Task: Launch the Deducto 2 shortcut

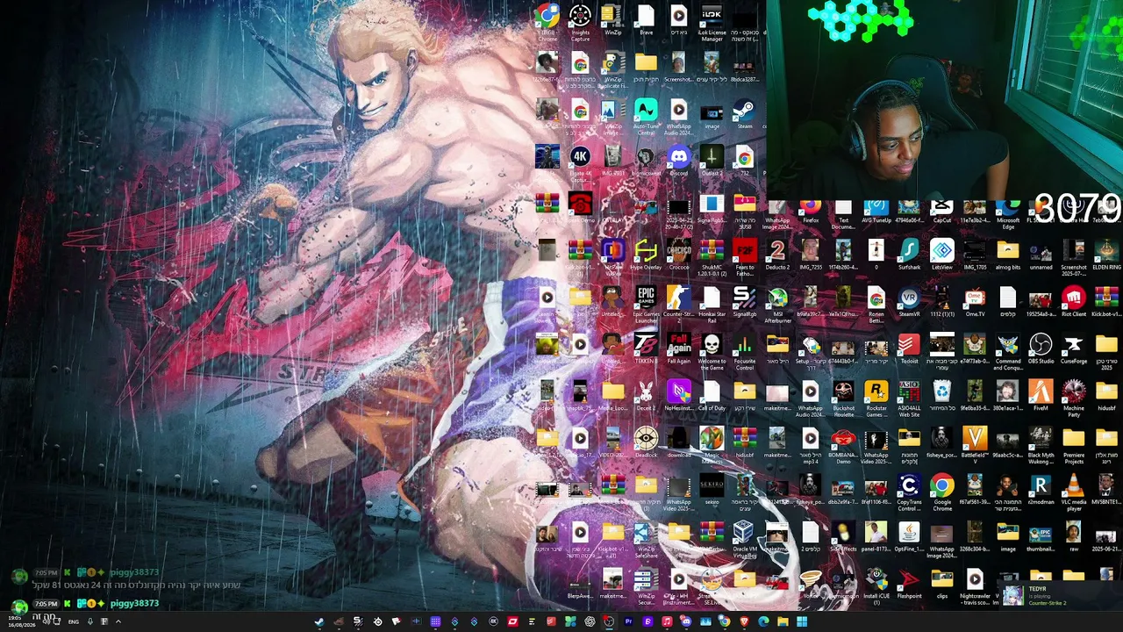Action: click(777, 256)
